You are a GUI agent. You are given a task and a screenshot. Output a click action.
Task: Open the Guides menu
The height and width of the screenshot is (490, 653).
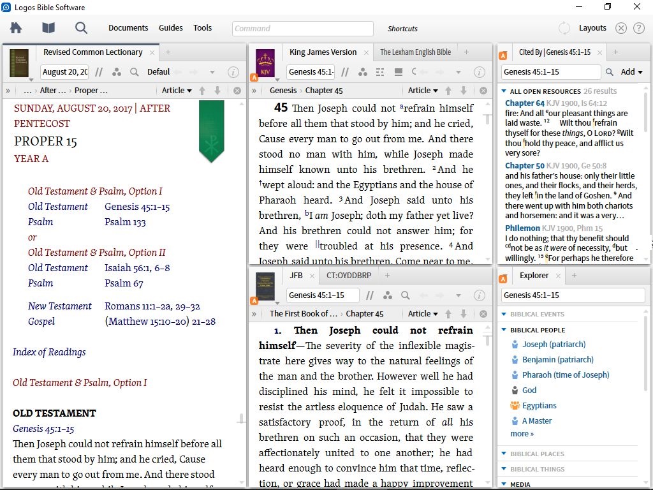point(170,28)
